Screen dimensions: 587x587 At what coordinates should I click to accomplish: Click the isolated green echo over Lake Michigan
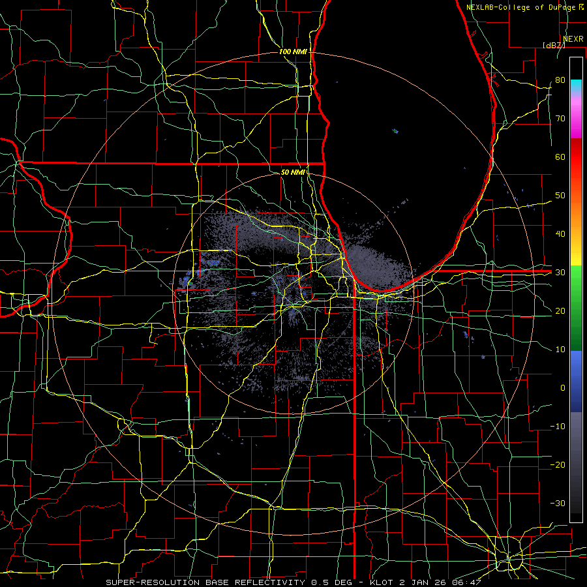395,131
